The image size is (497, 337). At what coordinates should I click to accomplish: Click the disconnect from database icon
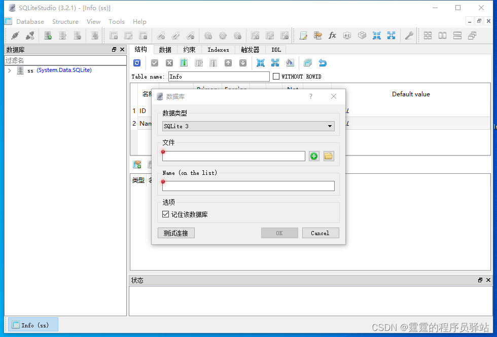[30, 35]
